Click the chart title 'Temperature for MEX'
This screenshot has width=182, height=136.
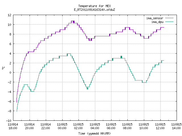click(x=94, y=6)
